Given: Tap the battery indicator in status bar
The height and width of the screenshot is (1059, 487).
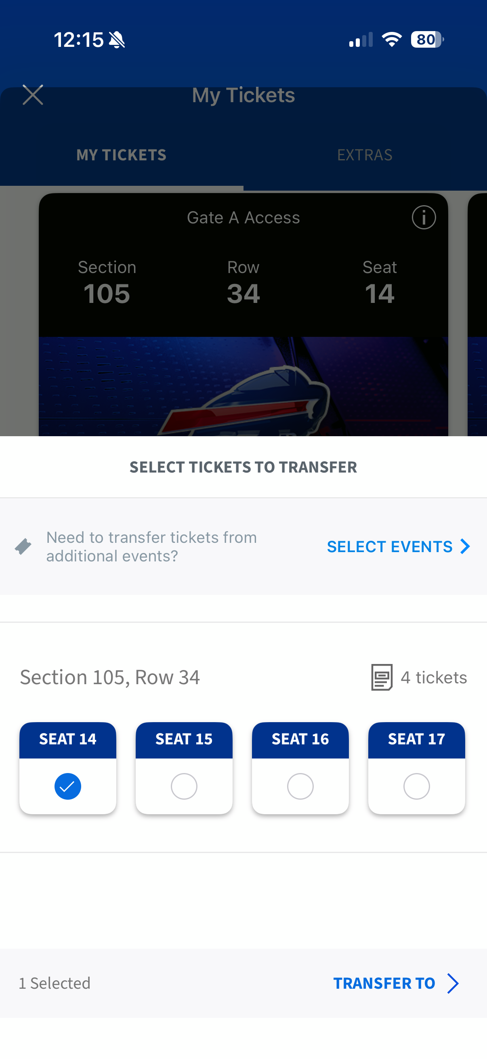Looking at the screenshot, I should click(x=427, y=40).
